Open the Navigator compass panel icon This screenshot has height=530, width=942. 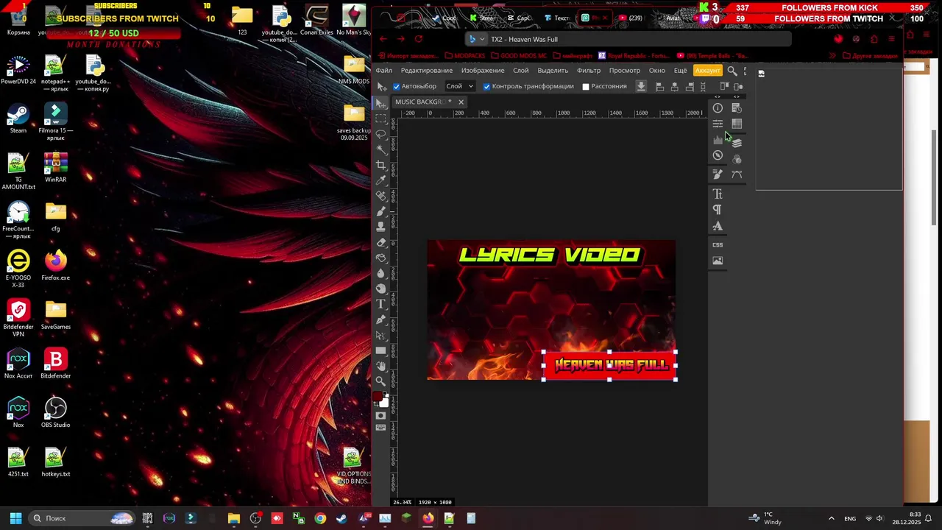pyautogui.click(x=718, y=155)
